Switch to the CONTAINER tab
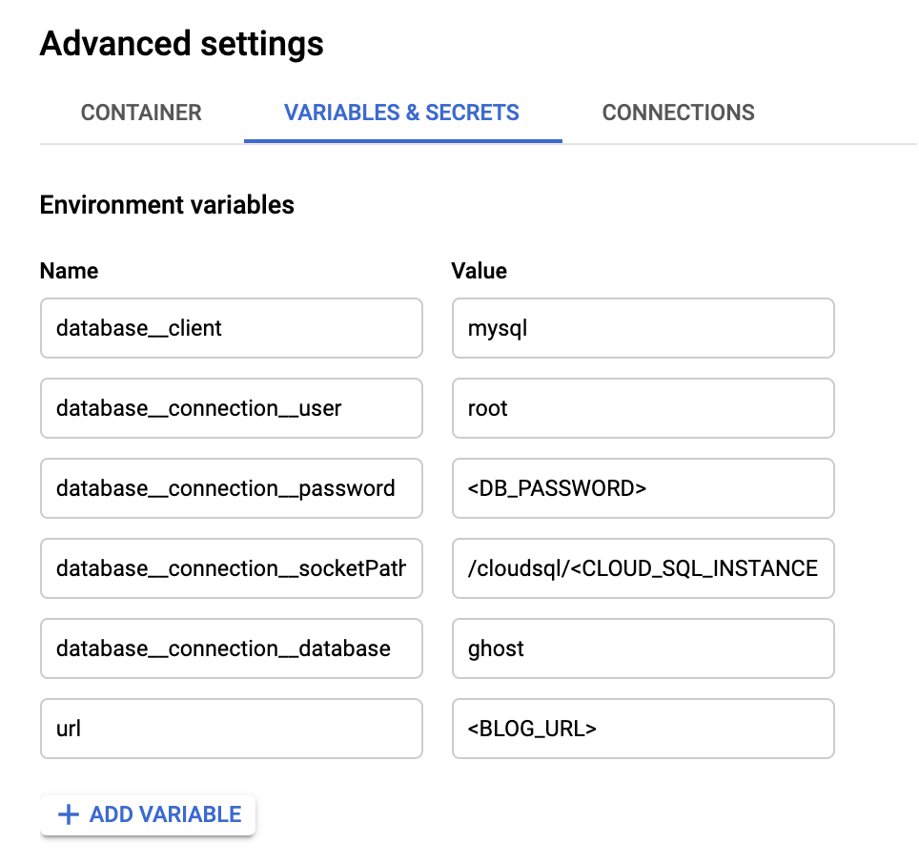The width and height of the screenshot is (919, 864). click(x=140, y=113)
